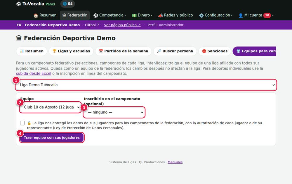Click the money icon beside Dinero

[x=134, y=15]
